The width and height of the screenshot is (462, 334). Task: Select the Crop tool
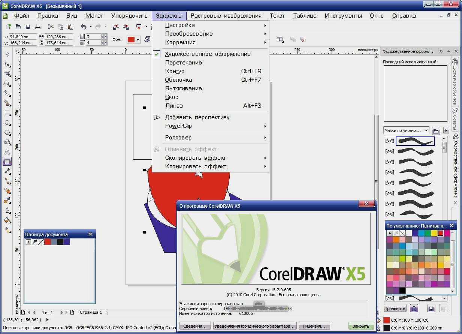coord(7,74)
